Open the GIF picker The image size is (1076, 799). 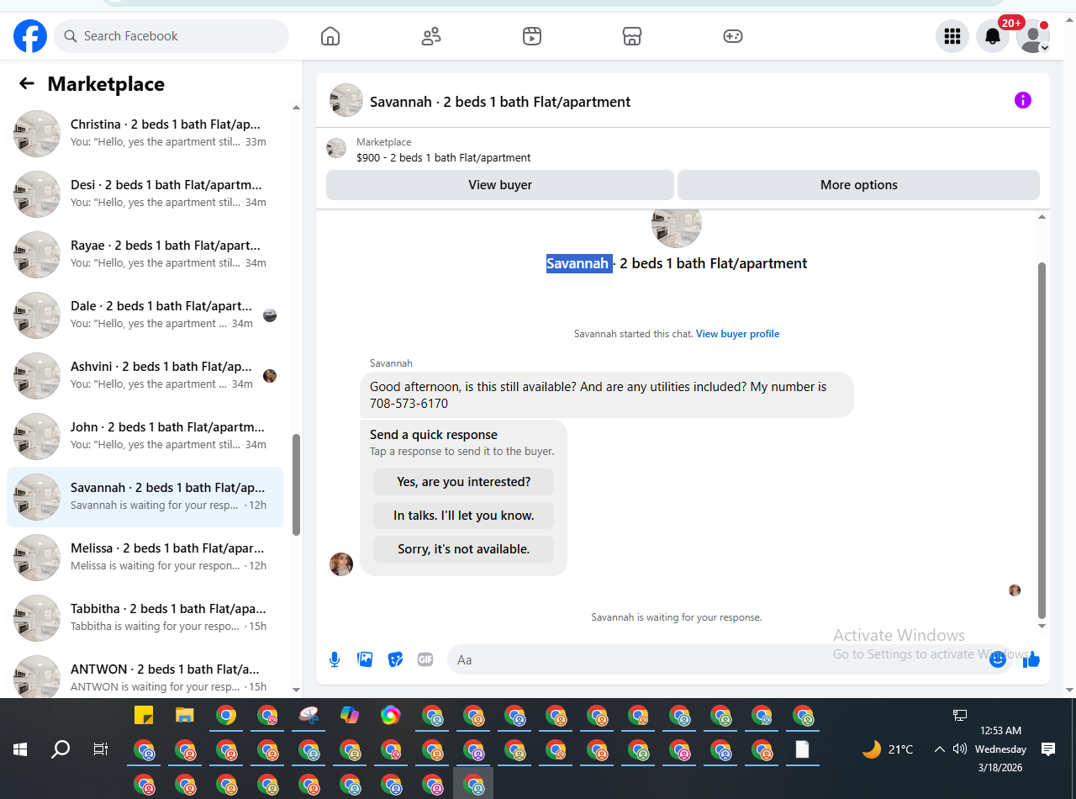(425, 659)
